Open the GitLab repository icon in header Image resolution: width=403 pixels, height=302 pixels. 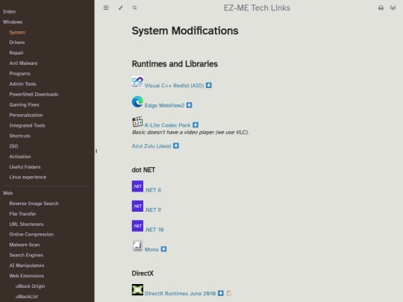393,8
